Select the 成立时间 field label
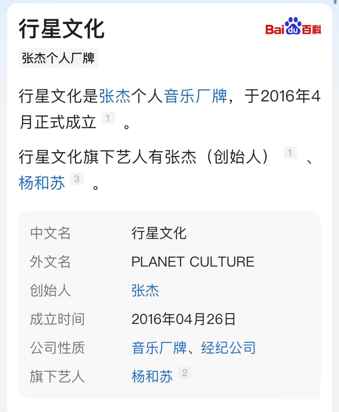Image resolution: width=339 pixels, height=412 pixels. [57, 319]
